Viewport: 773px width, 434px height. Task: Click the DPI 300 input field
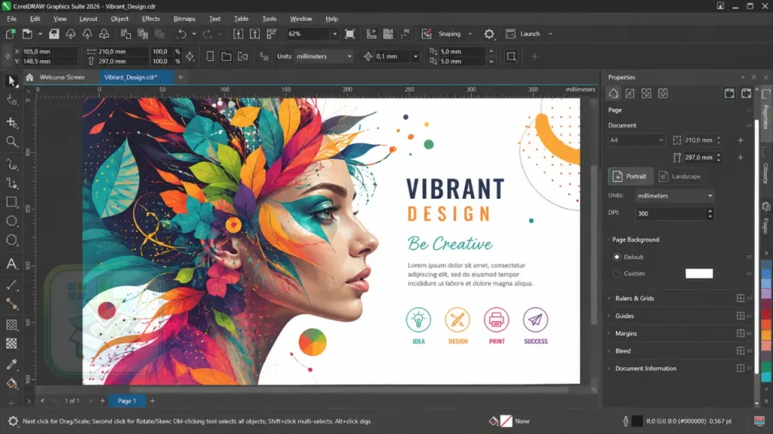(x=671, y=213)
